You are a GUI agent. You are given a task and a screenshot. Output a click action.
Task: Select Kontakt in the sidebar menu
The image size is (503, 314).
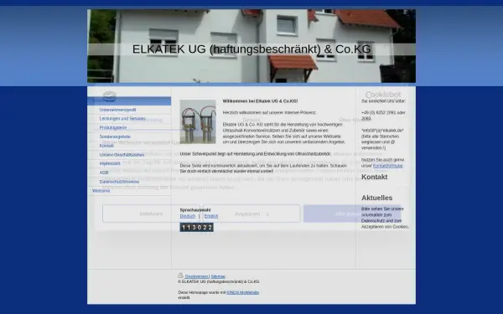pos(106,146)
